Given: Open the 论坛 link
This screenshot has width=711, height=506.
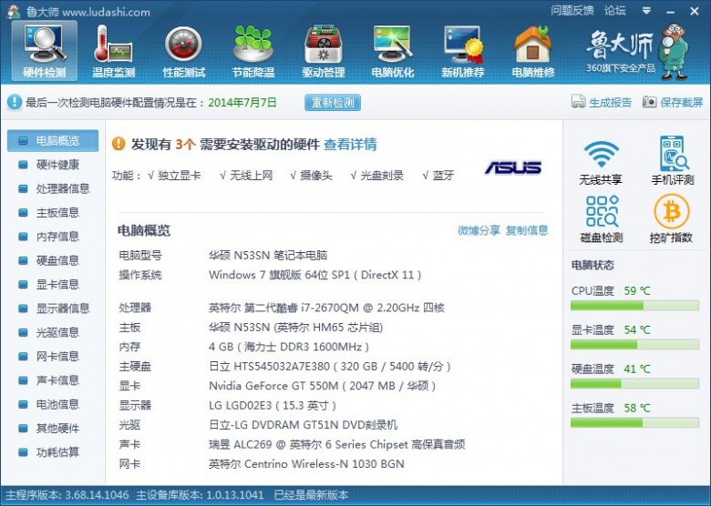Looking at the screenshot, I should tap(615, 10).
